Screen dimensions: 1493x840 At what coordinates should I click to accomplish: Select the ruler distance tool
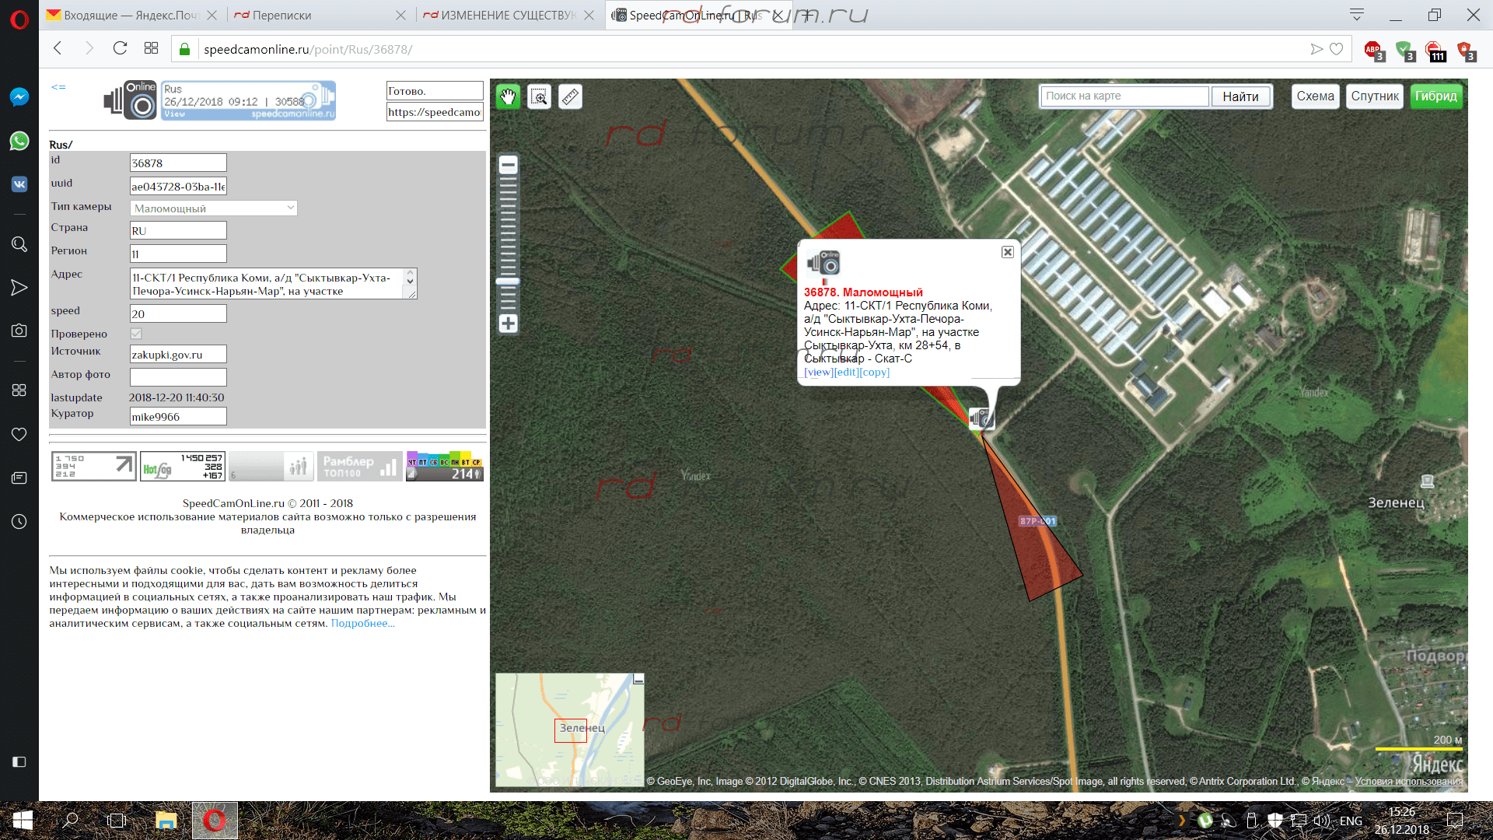point(570,96)
